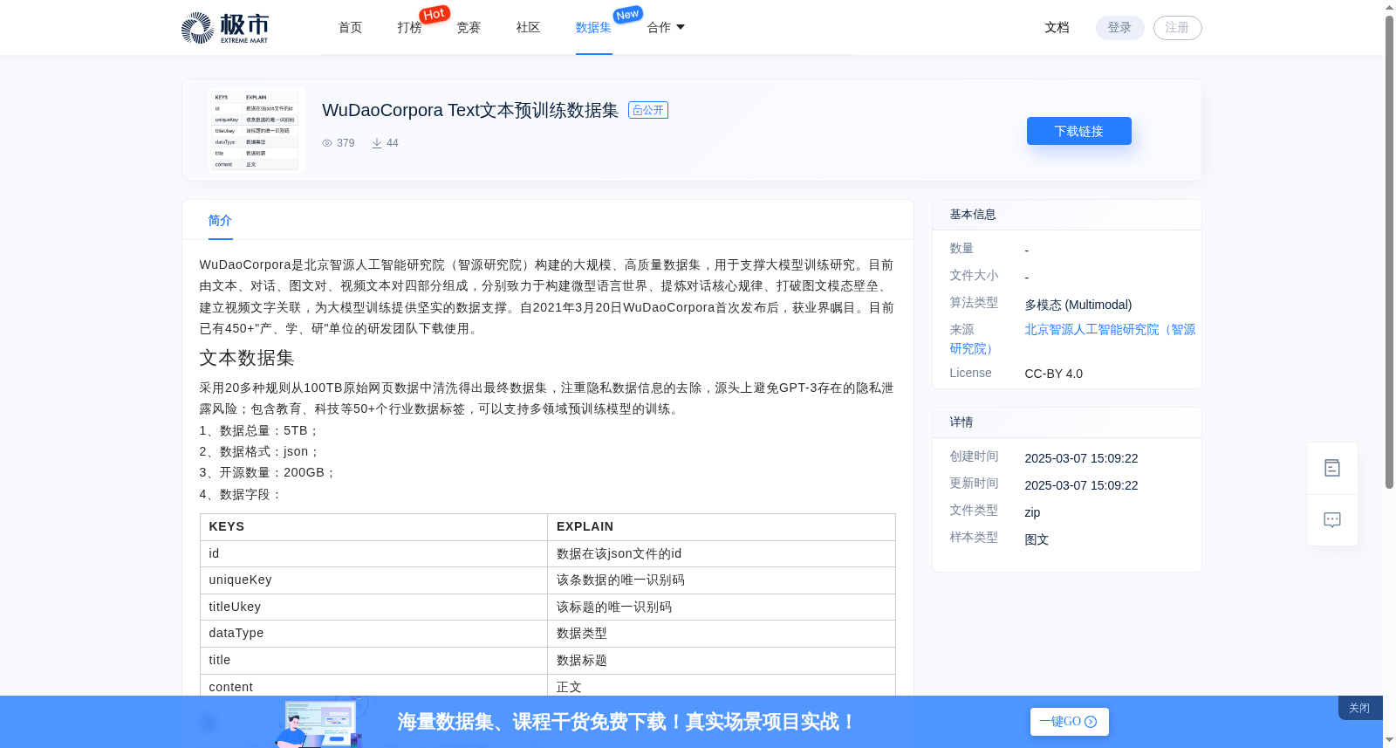Click the 图文 sample type value
The width and height of the screenshot is (1396, 748).
pyautogui.click(x=1037, y=539)
